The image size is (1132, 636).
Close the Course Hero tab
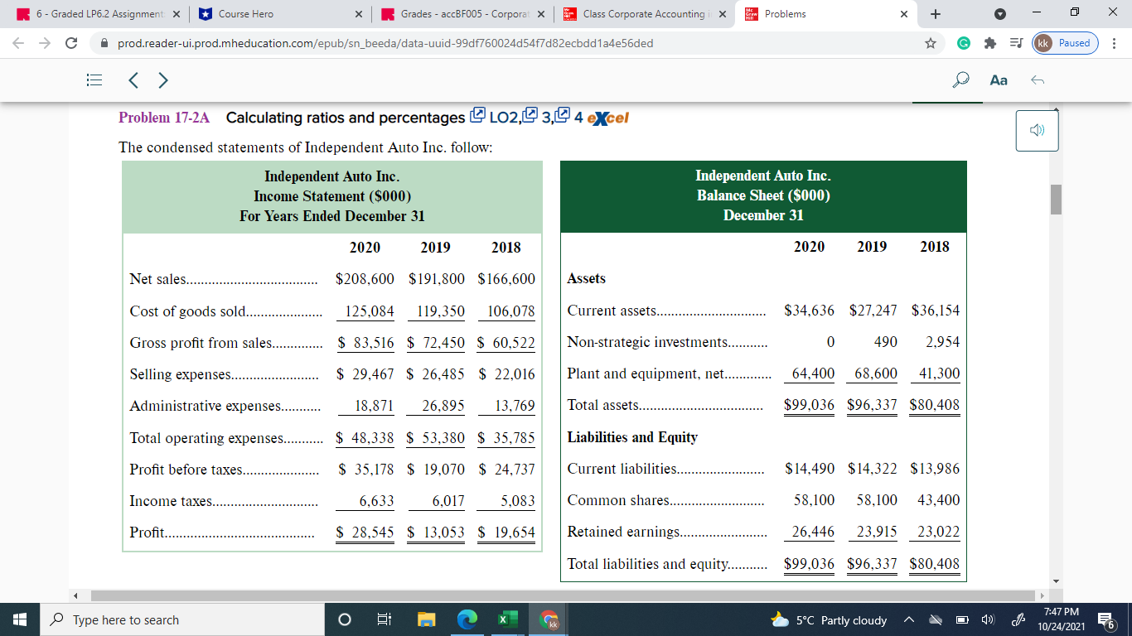click(358, 14)
